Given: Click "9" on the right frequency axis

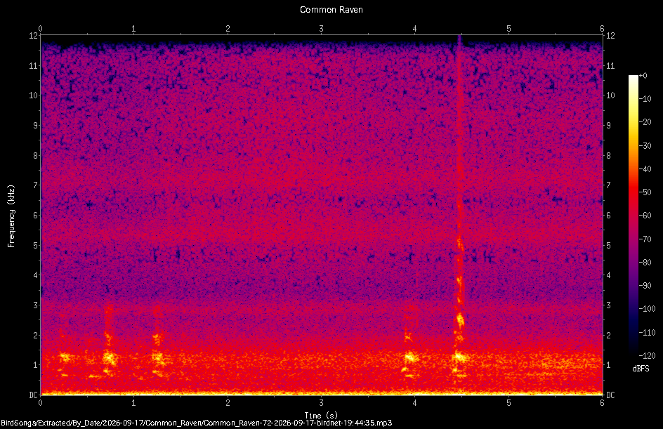Looking at the screenshot, I should 608,126.
